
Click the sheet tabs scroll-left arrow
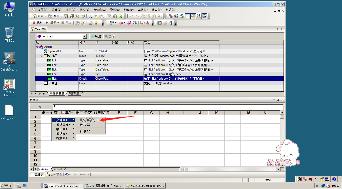(32, 169)
